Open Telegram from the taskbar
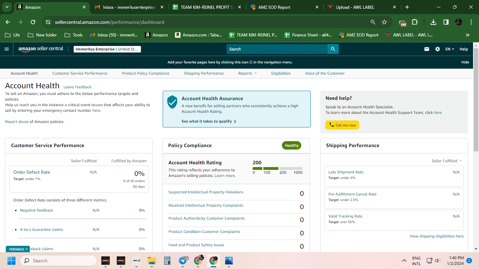 click(183, 261)
